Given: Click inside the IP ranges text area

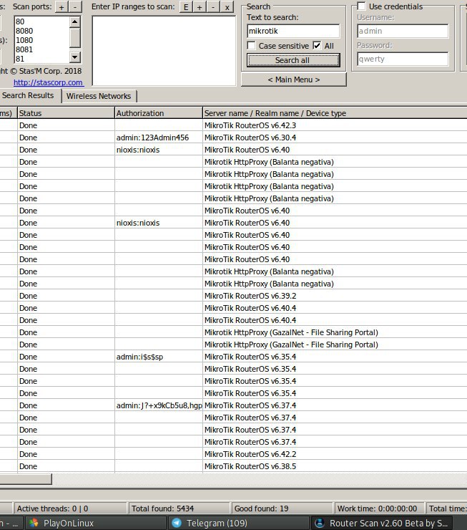Looking at the screenshot, I should tap(164, 50).
